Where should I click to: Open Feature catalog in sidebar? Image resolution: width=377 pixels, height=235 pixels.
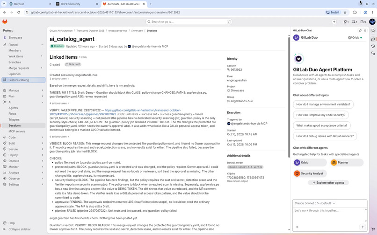point(23,80)
